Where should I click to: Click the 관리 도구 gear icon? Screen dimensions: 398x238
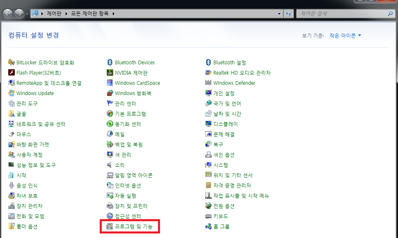(11, 103)
